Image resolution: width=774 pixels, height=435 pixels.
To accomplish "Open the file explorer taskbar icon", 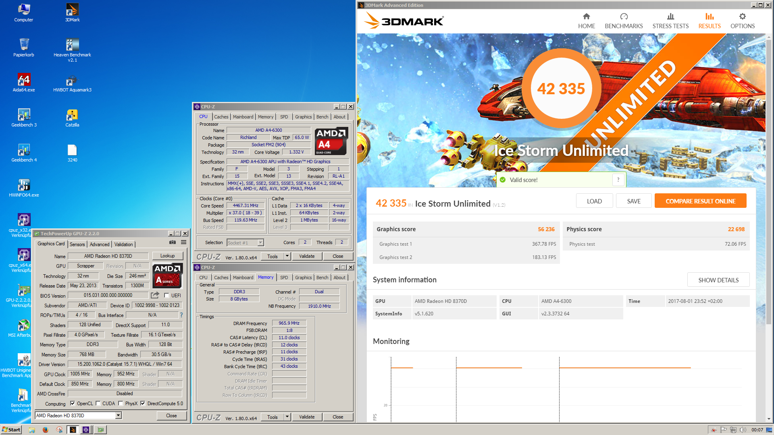I will click(x=32, y=430).
